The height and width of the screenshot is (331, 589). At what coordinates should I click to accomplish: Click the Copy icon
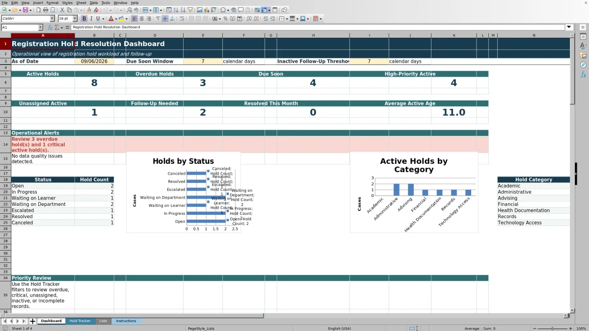(69, 10)
